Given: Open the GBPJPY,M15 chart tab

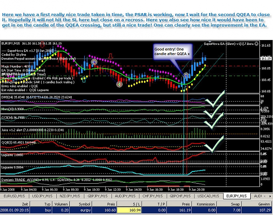Looking at the screenshot, I should click(x=97, y=196).
